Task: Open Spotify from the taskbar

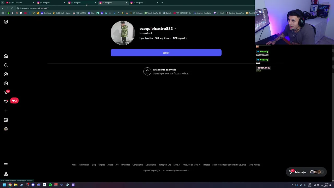Action: 50,185
